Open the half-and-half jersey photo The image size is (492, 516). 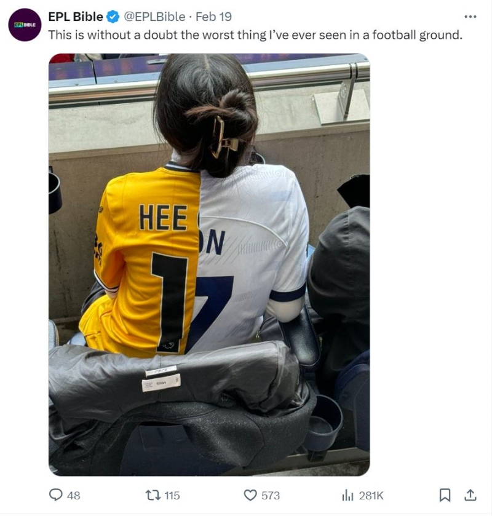point(209,264)
